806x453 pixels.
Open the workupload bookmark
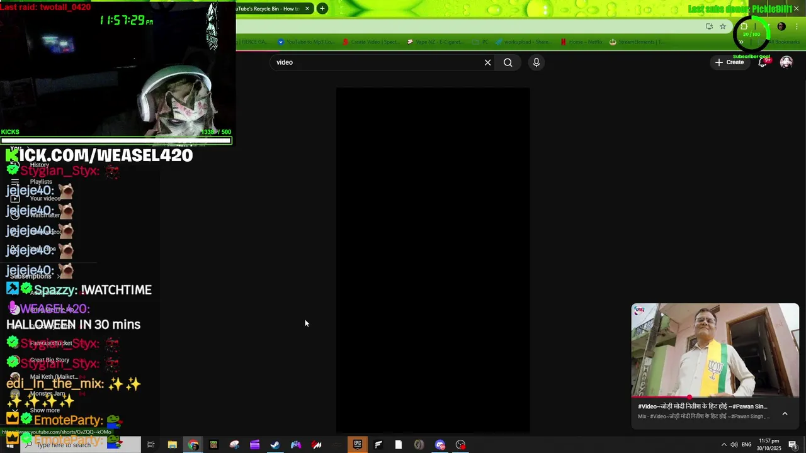524,42
